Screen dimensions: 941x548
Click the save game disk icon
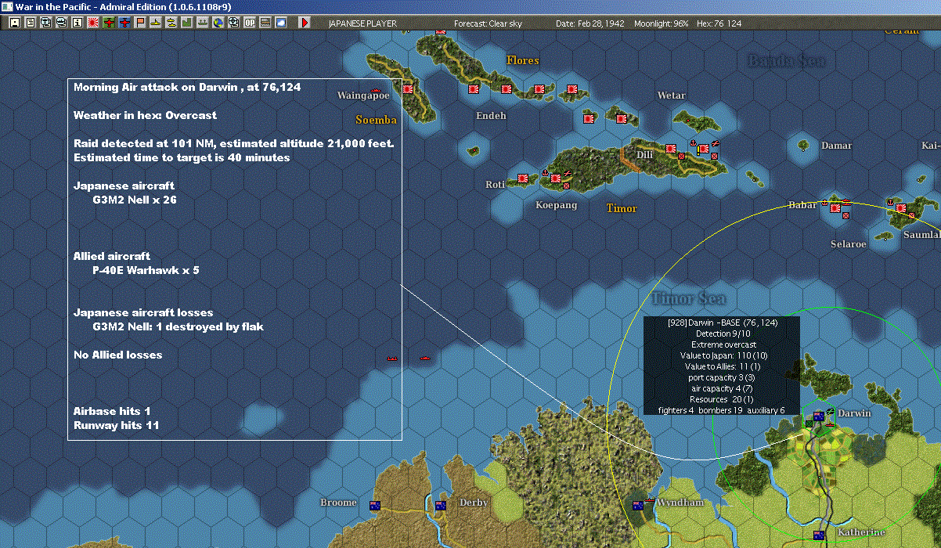[15, 23]
